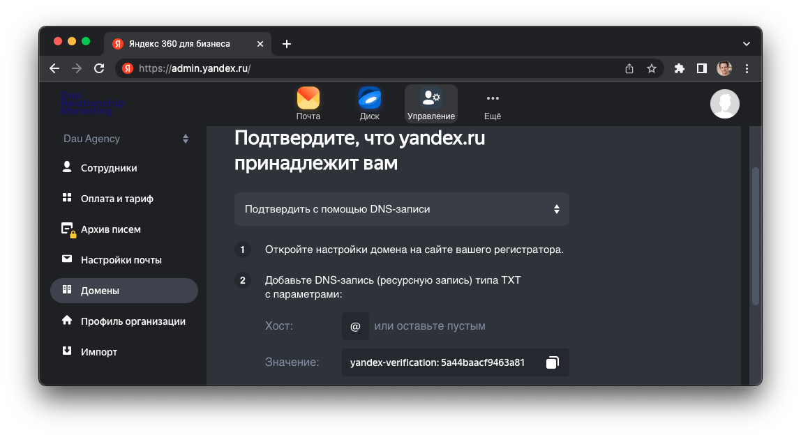
Task: Select the yandex-verification value text
Action: pos(437,362)
